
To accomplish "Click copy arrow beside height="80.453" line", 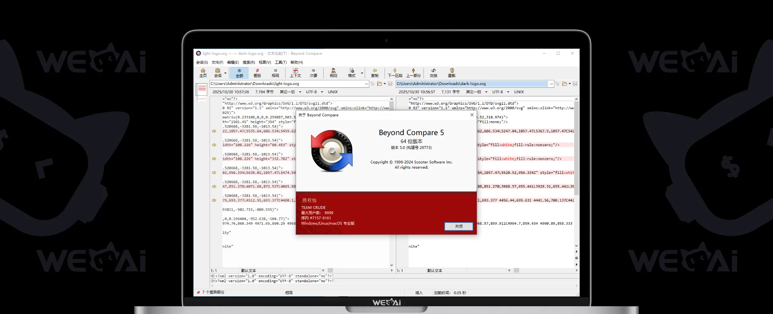I will 214,145.
